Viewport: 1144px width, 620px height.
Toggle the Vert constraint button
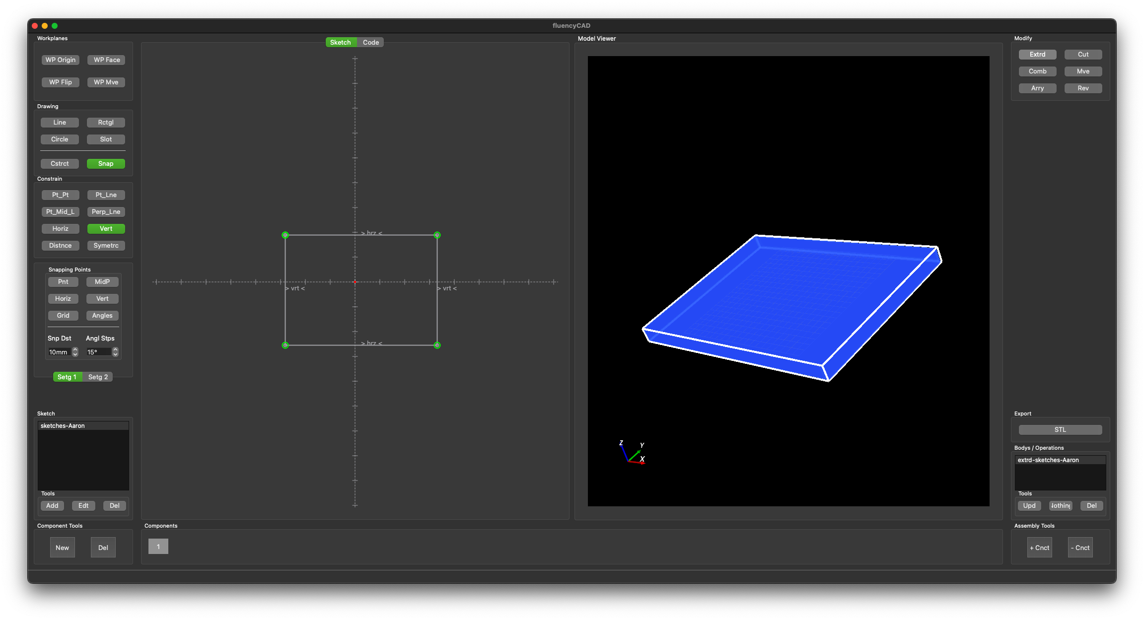(106, 229)
